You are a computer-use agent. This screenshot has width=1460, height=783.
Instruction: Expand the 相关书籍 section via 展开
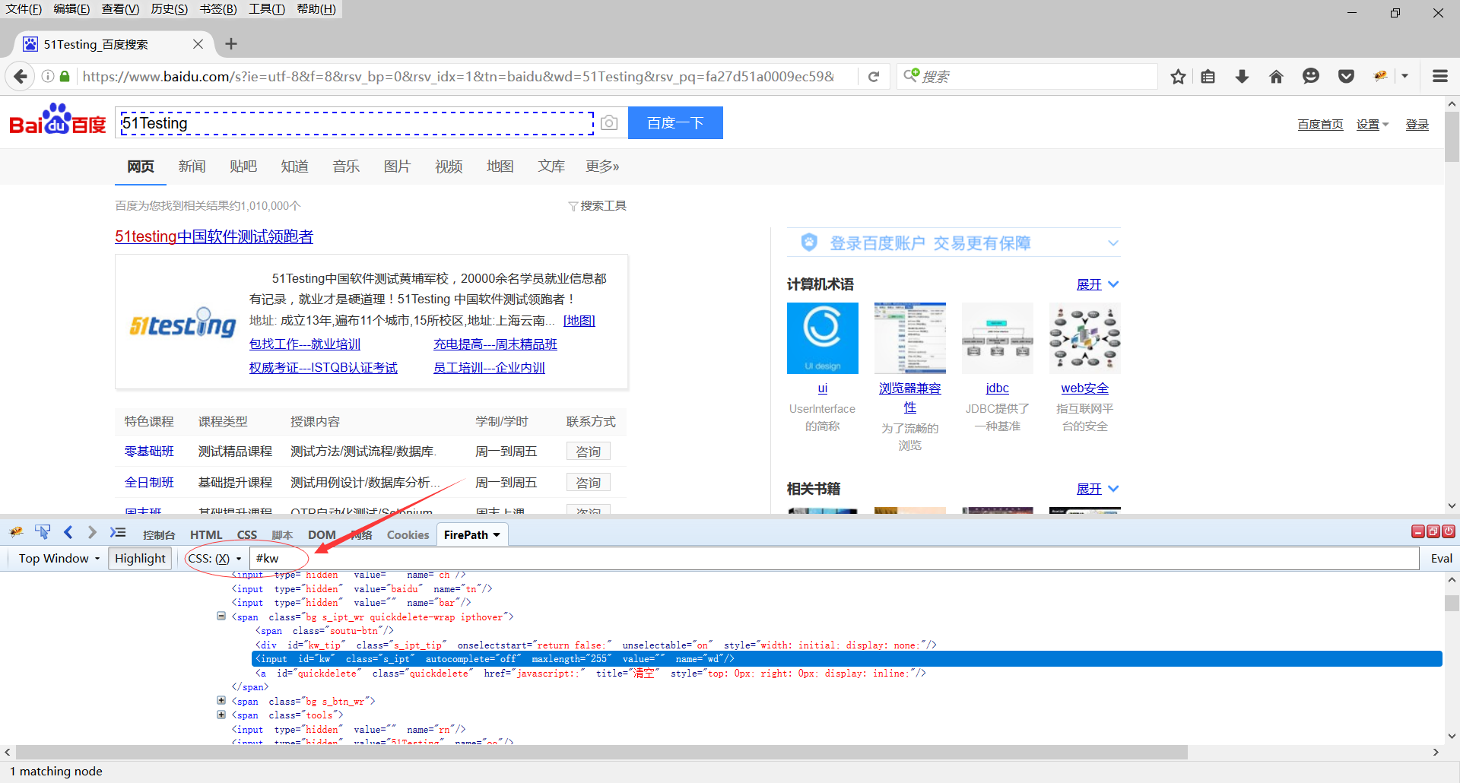click(x=1097, y=489)
